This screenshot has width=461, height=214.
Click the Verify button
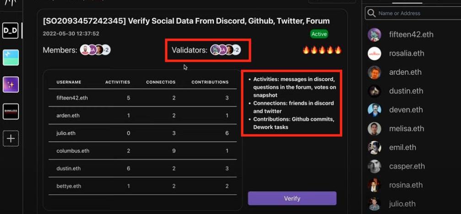tap(292, 198)
